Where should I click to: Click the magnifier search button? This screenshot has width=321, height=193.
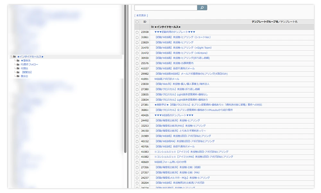pos(202,7)
